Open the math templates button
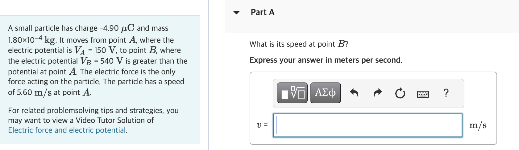This screenshot has height=150, width=519. coord(292,93)
